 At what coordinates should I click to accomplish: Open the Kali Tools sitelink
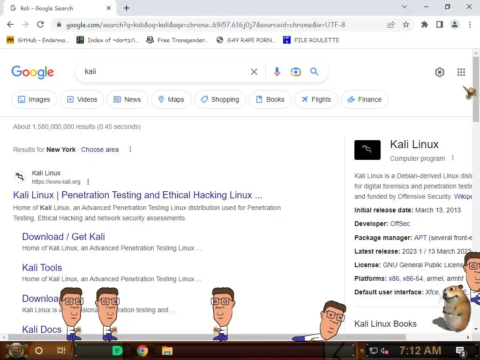[42, 268]
